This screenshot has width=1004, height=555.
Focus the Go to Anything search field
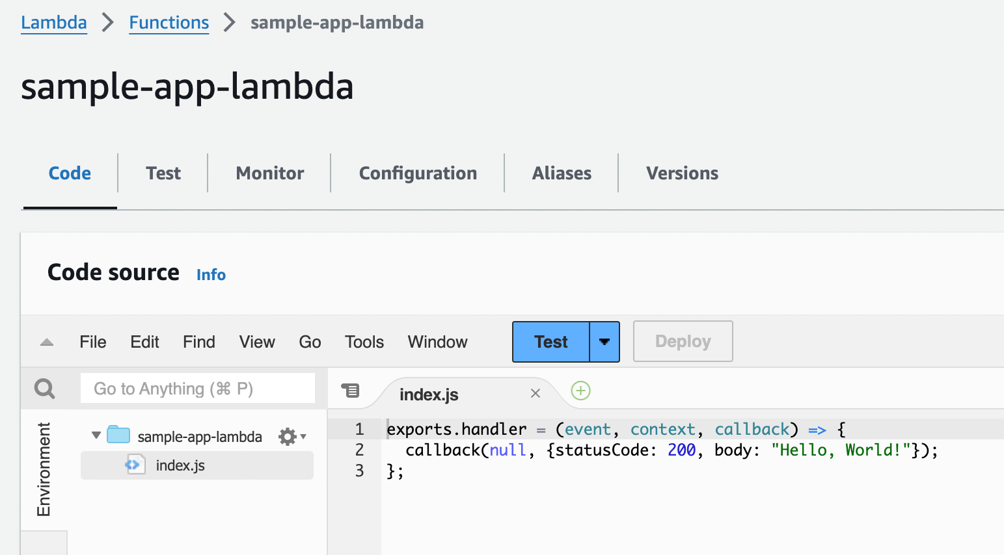[x=198, y=389]
